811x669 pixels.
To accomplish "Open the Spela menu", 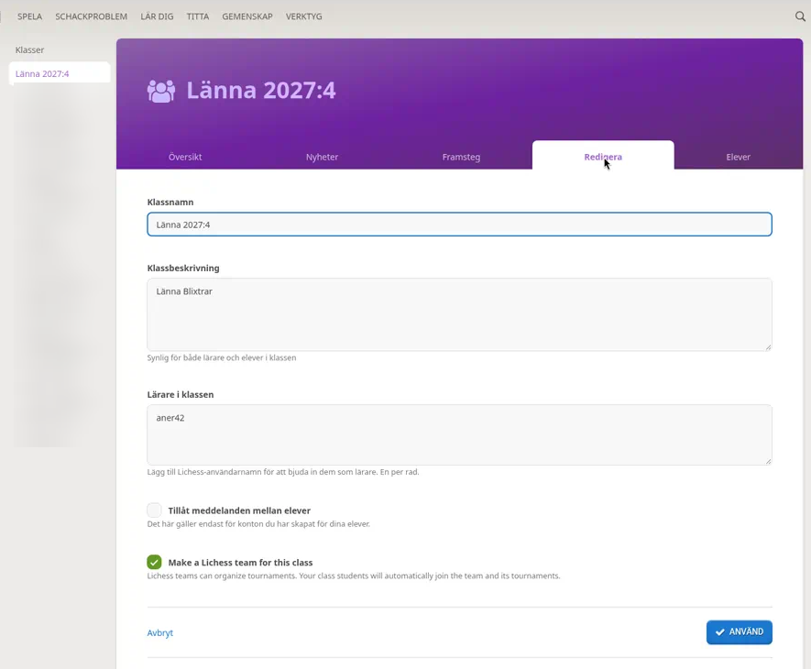I will pos(29,16).
